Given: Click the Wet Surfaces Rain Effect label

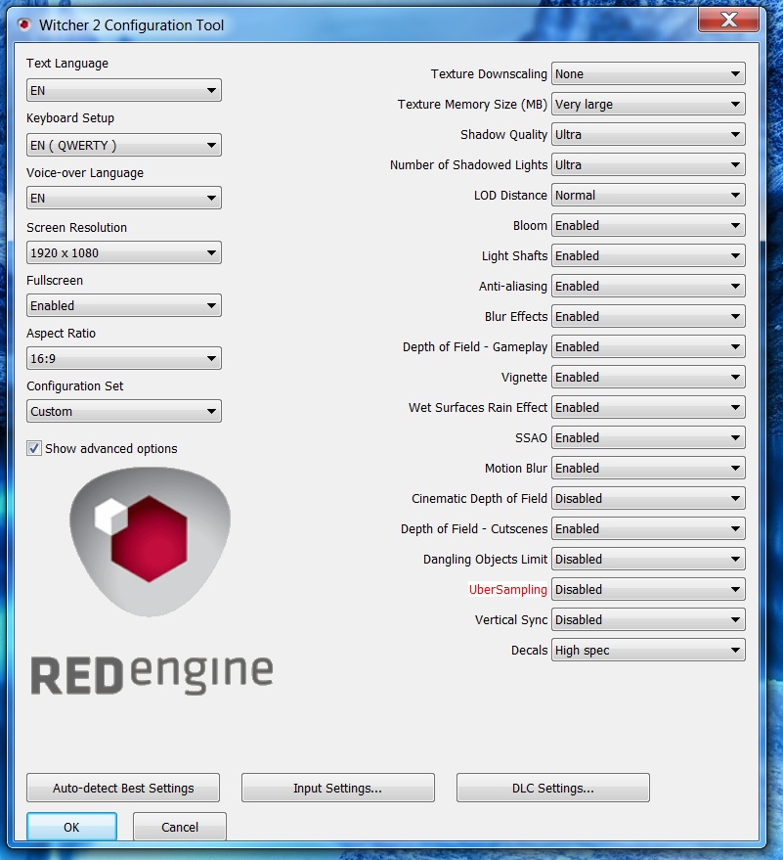Looking at the screenshot, I should coord(478,408).
